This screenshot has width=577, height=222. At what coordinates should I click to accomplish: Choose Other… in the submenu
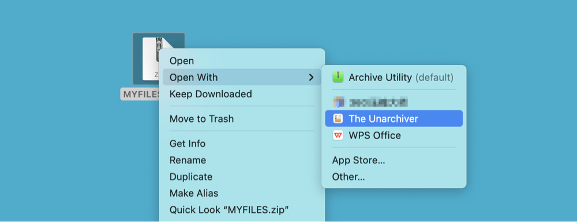(394, 177)
